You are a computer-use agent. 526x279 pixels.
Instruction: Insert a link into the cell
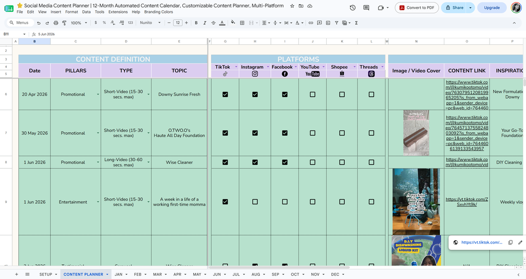(311, 23)
